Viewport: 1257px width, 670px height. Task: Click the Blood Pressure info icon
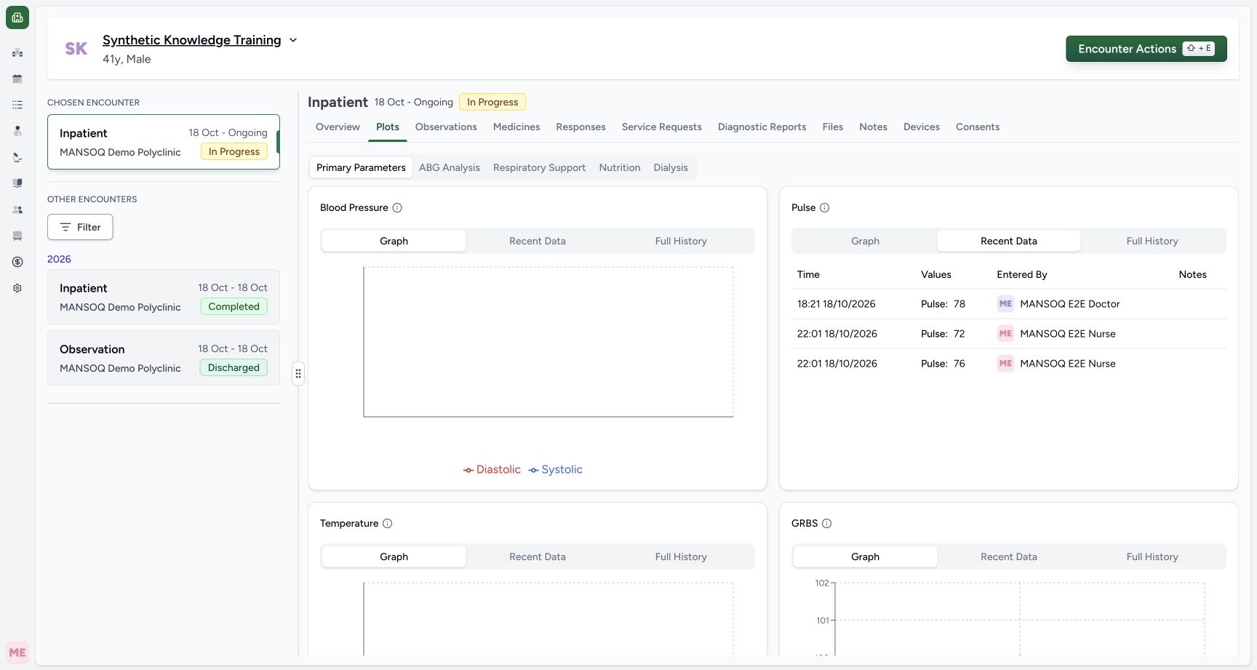[397, 207]
